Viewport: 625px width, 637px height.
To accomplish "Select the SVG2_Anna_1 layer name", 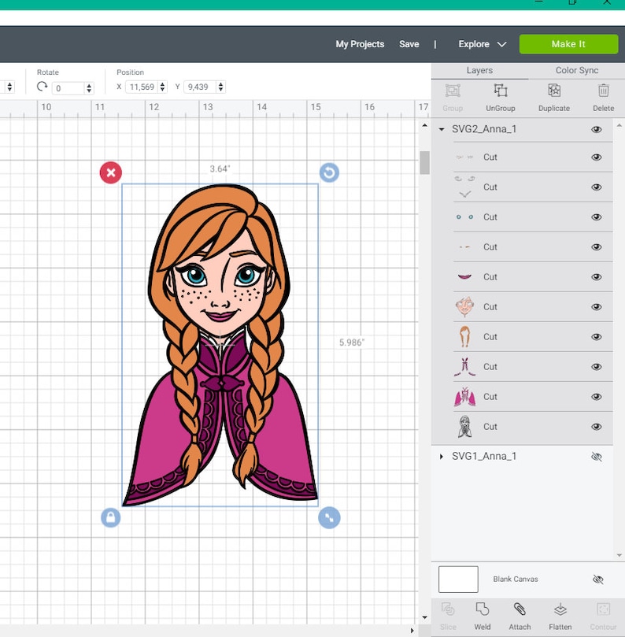I will tap(484, 129).
